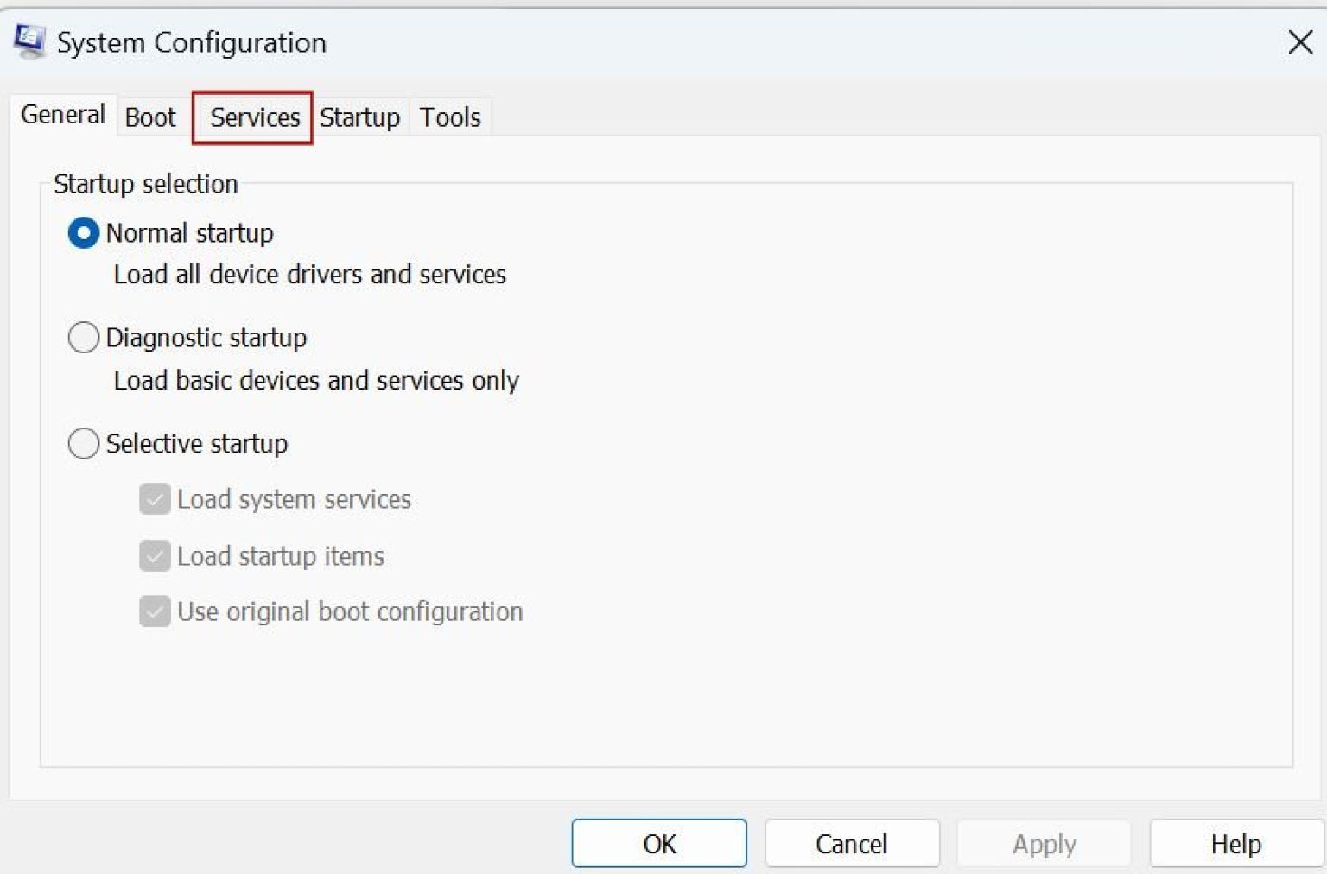Toggle the Load startup items checkbox
The height and width of the screenshot is (874, 1327).
coord(155,556)
